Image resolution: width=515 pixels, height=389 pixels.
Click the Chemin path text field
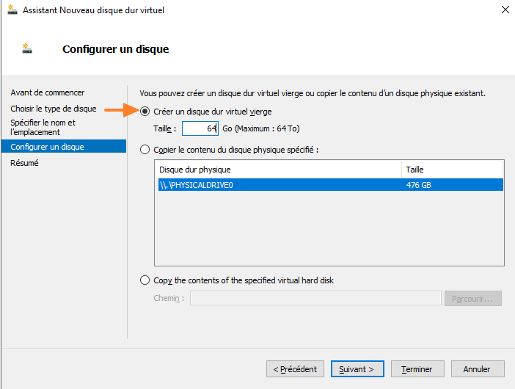point(315,298)
